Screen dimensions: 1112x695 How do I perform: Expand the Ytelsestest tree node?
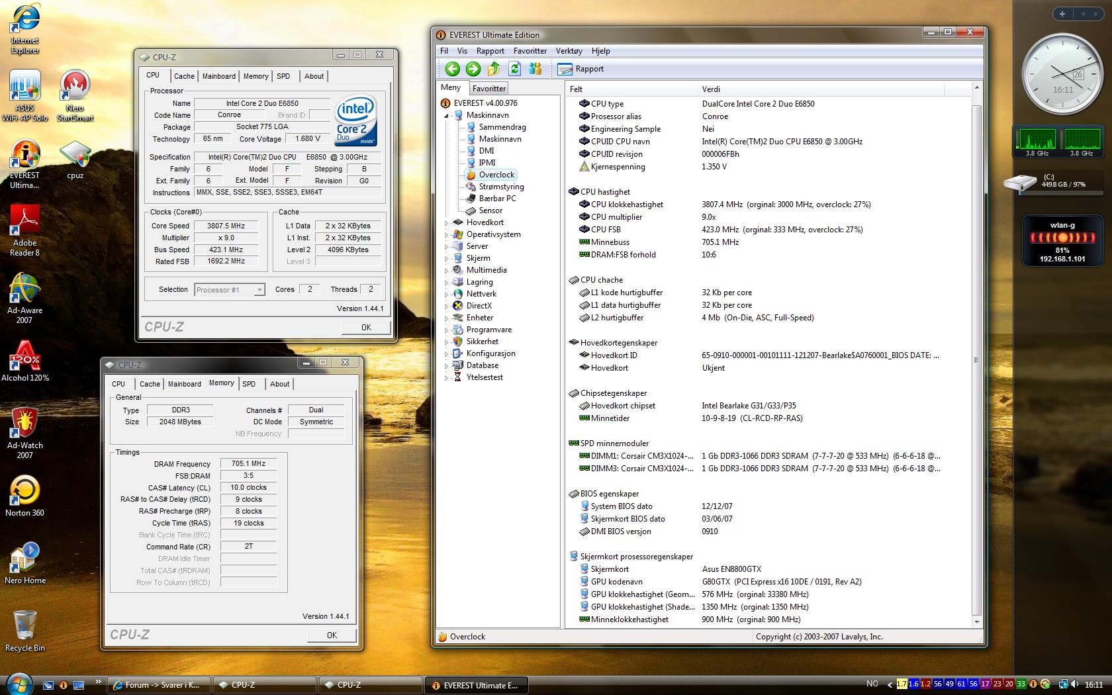tap(446, 378)
